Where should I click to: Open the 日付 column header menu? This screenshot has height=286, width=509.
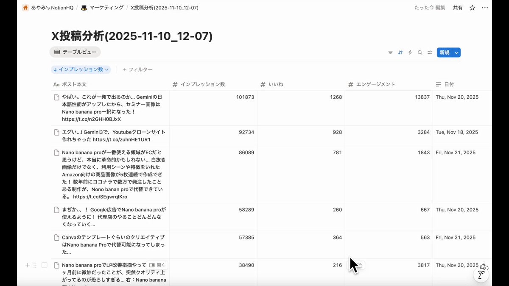pyautogui.click(x=462, y=84)
